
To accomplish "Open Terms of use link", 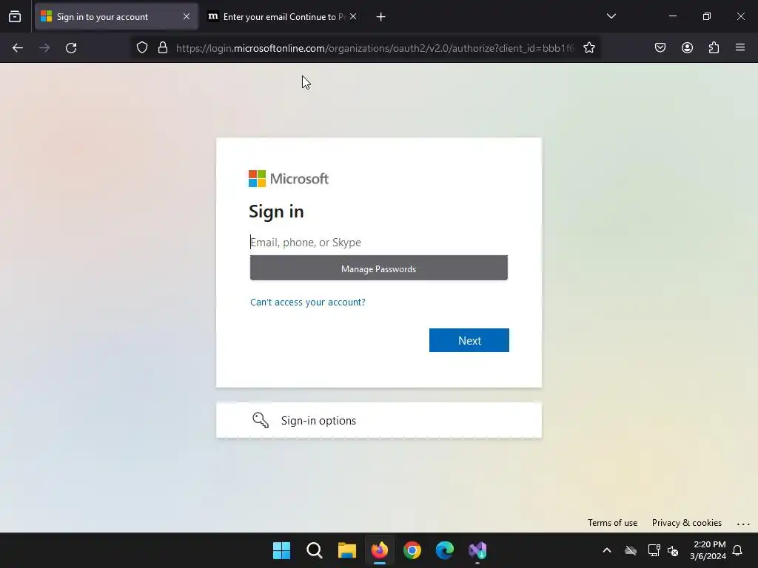I will pyautogui.click(x=612, y=523).
